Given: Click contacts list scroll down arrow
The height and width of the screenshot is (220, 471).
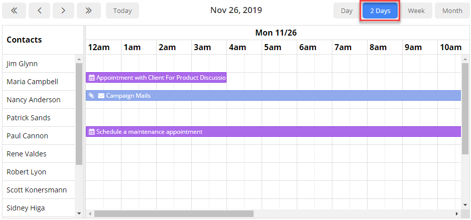Looking at the screenshot, I should point(79,213).
